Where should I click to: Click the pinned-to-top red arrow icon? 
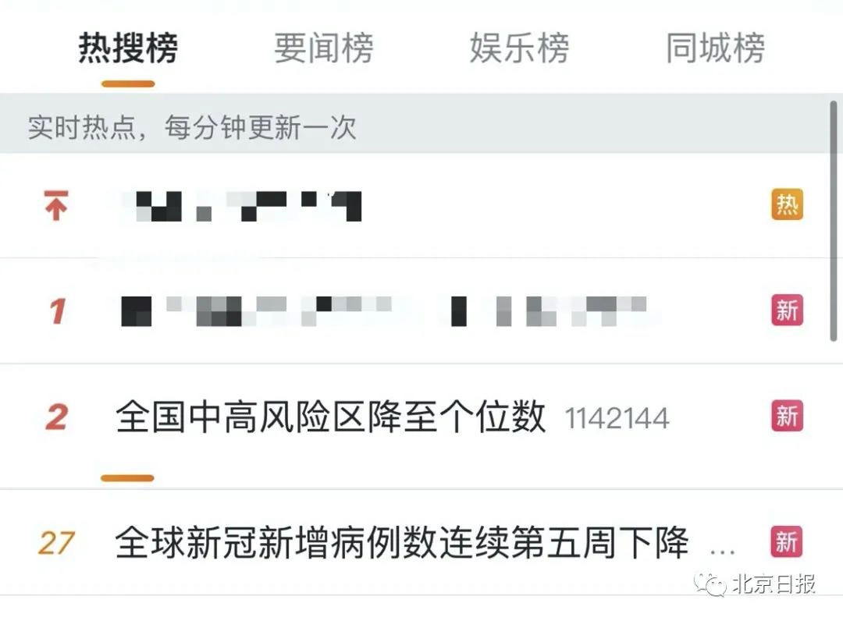[56, 205]
